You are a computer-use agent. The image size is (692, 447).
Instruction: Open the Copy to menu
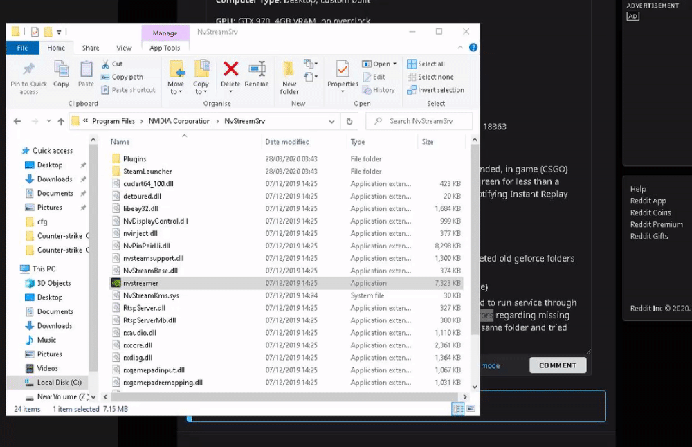coord(201,77)
